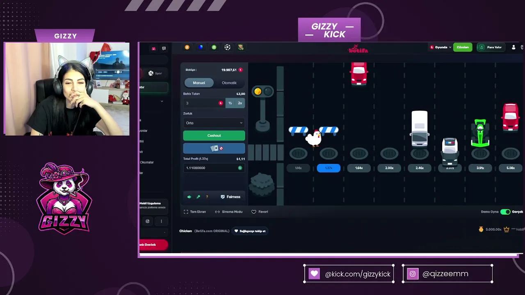Open the chat bubble icon in header
This screenshot has height=295, width=525.
click(x=164, y=48)
